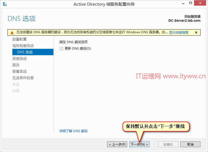Click the 上一步(P) back button
Screen dimensions: 208x152
click(x=117, y=144)
